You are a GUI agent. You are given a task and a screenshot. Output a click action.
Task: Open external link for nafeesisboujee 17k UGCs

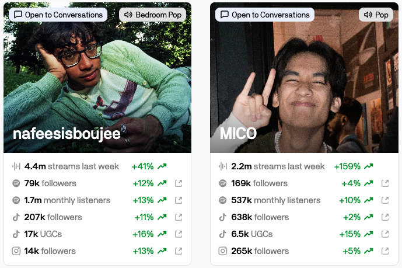[x=179, y=234]
